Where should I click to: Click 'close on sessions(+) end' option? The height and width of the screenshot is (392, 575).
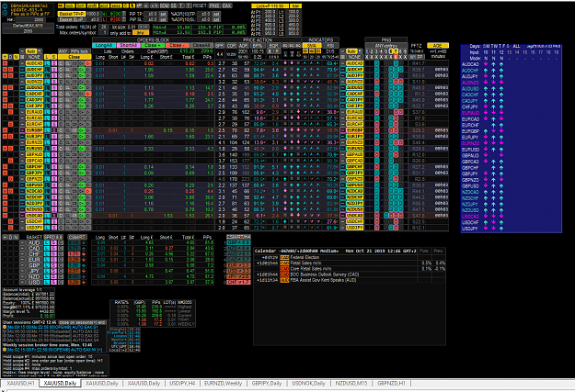pyautogui.click(x=82, y=322)
